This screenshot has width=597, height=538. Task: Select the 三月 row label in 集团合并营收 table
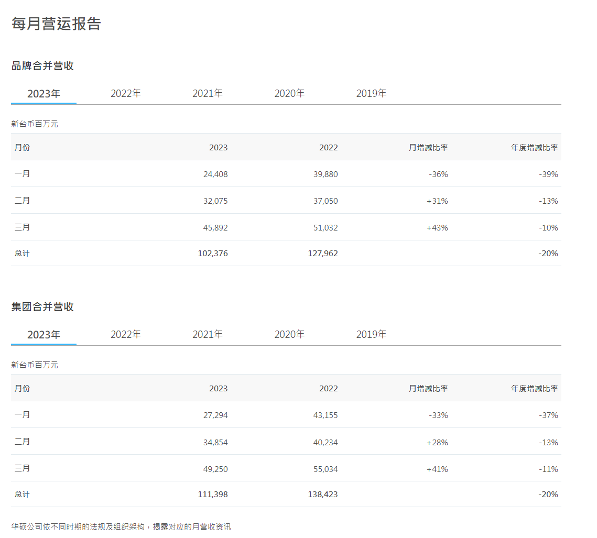coord(22,469)
